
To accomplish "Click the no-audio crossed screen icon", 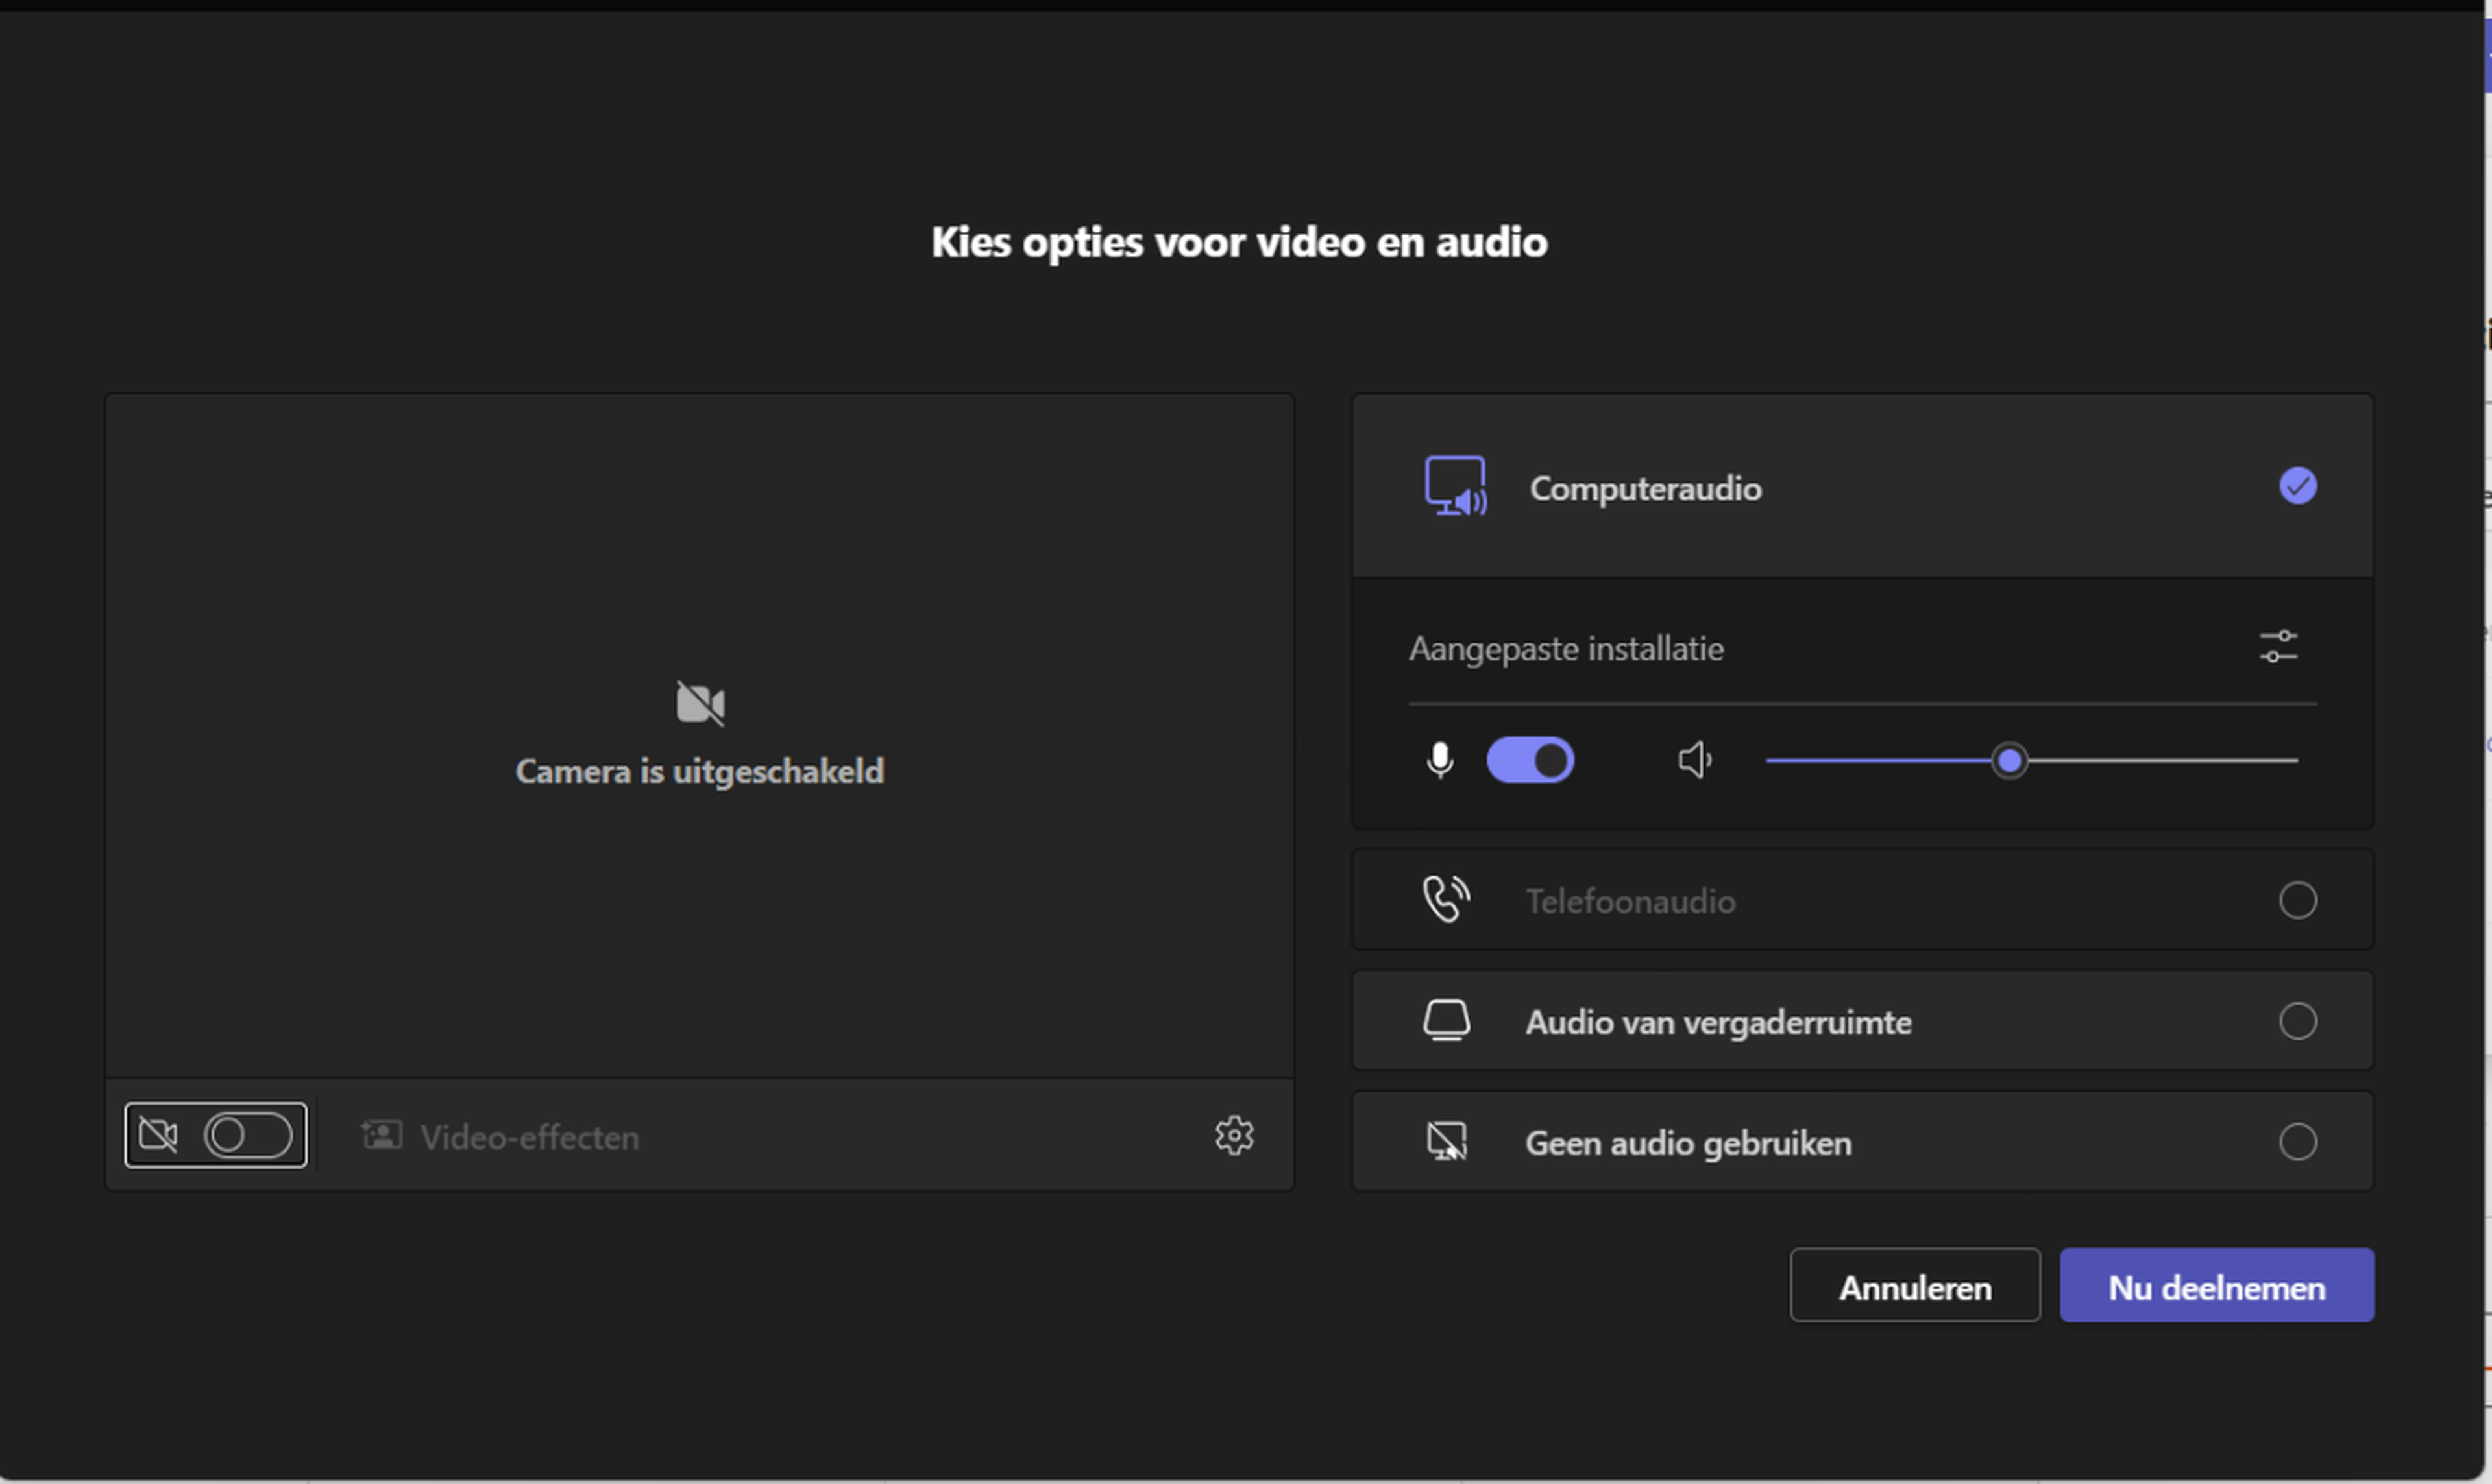I will [1446, 1141].
